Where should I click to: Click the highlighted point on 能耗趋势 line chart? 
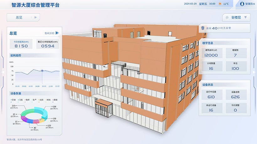tap(42, 71)
